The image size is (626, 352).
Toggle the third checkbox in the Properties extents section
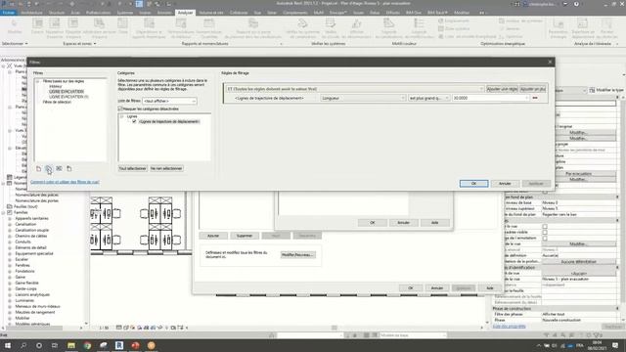pos(545,239)
